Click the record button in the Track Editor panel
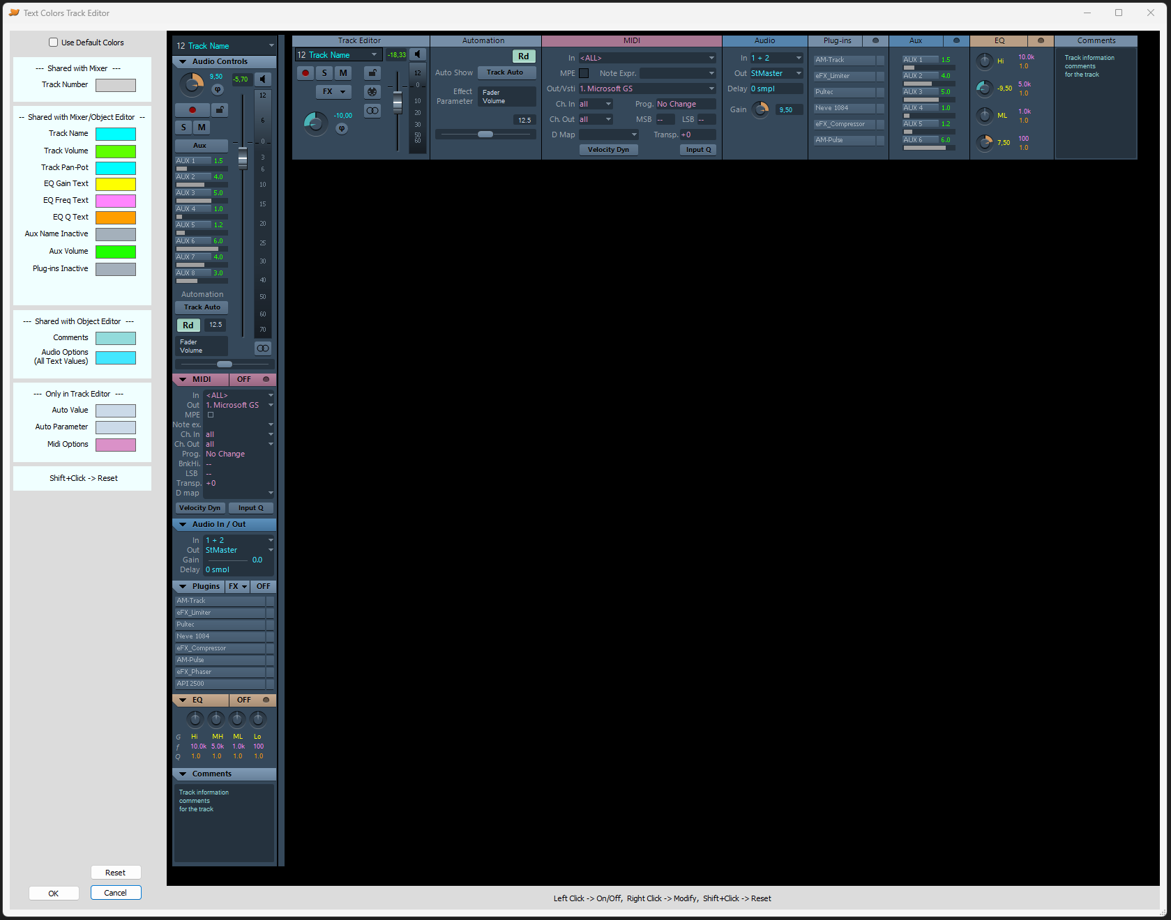1171x920 pixels. point(305,72)
